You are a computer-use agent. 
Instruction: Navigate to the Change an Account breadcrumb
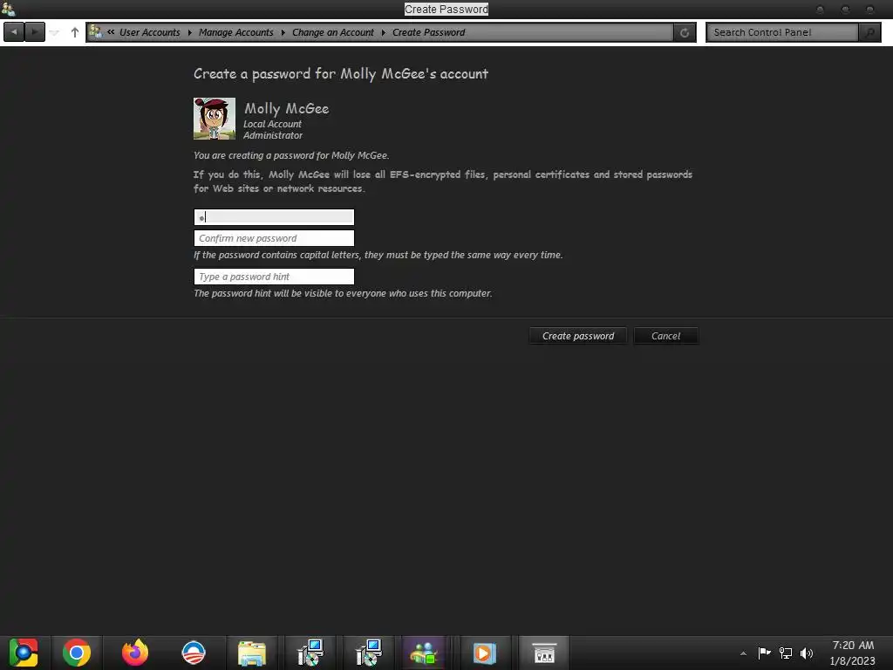[333, 32]
